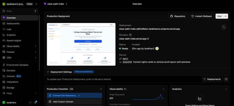Select Connect Git Repository checklist item
The width and height of the screenshot is (234, 106).
[75, 96]
